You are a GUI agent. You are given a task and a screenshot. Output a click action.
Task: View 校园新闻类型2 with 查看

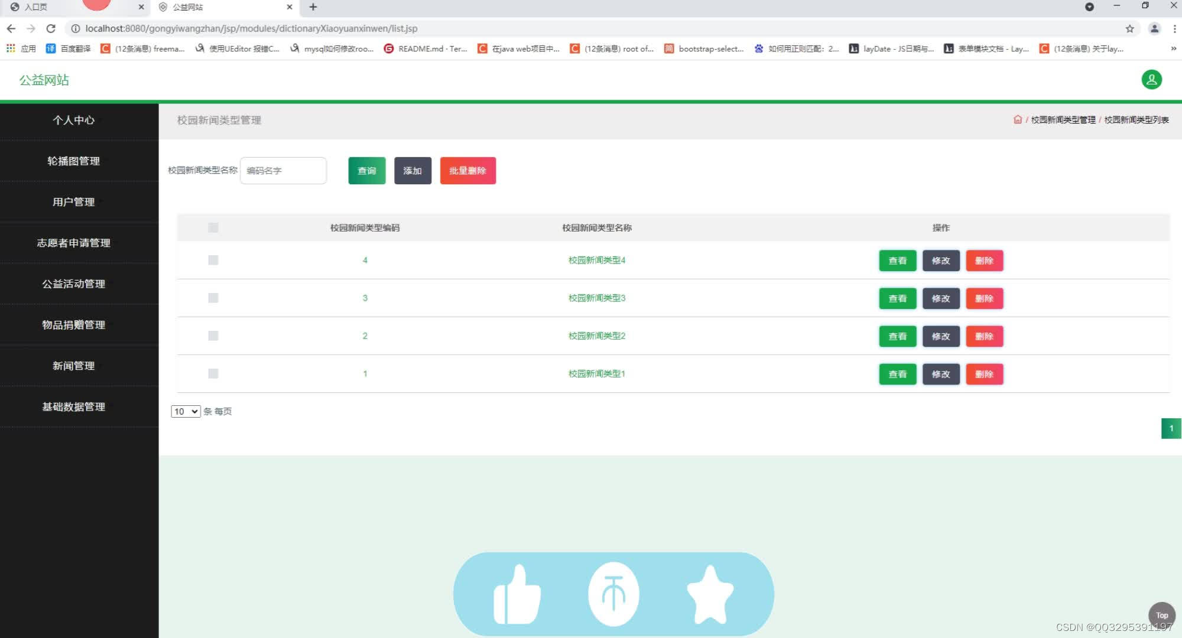click(897, 336)
